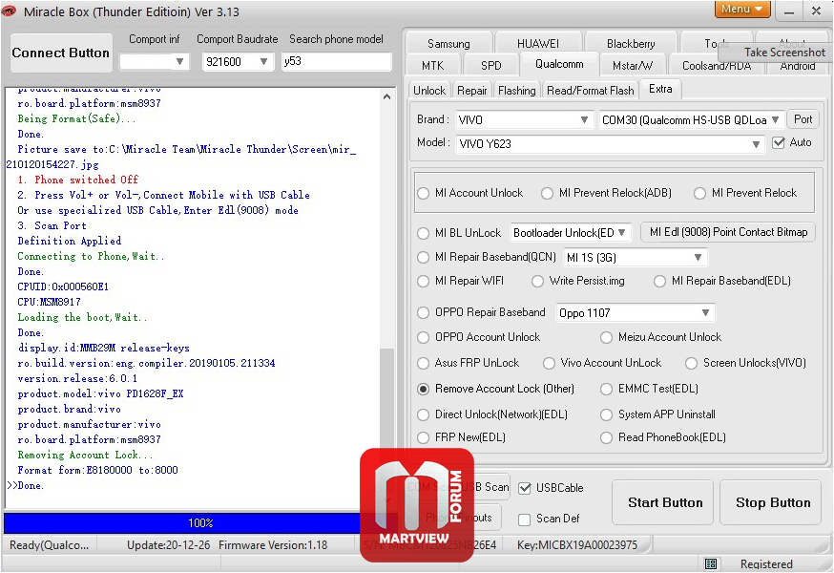Image resolution: width=834 pixels, height=573 pixels.
Task: Open the HUAWEI tab
Action: pyautogui.click(x=538, y=44)
